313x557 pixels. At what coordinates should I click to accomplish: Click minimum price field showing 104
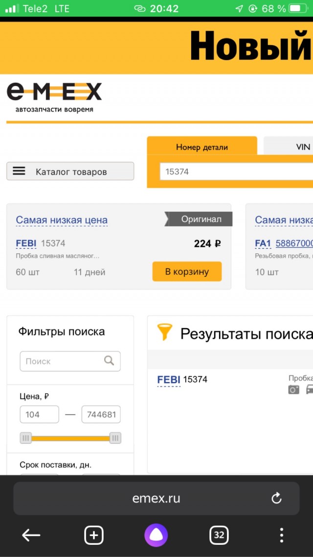40,414
